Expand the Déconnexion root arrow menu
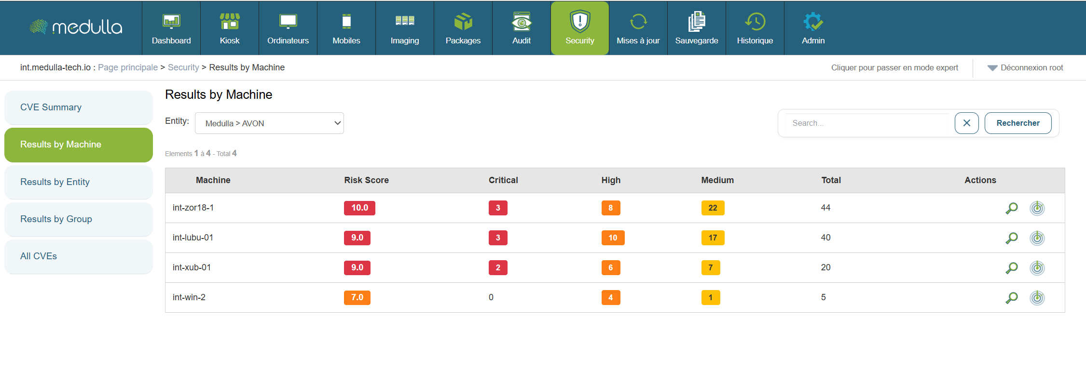 992,68
